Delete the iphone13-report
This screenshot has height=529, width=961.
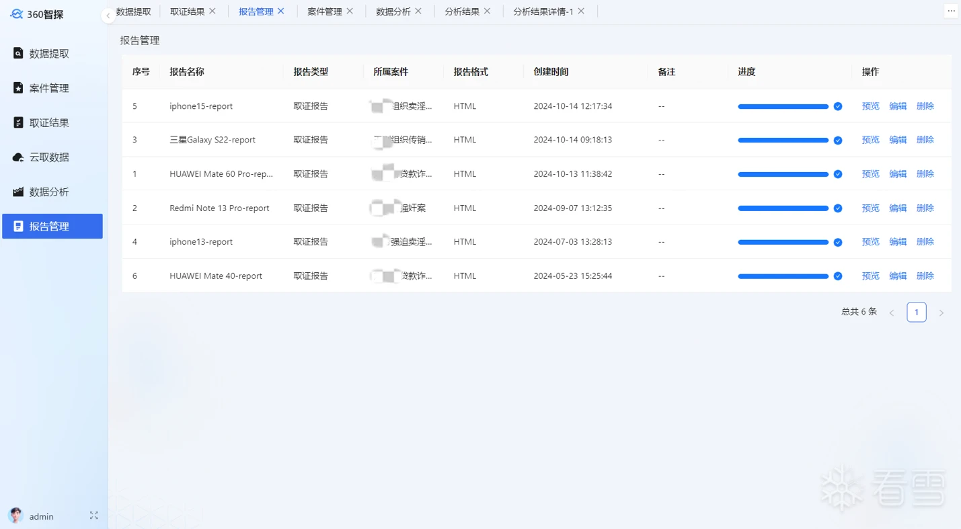(x=925, y=242)
